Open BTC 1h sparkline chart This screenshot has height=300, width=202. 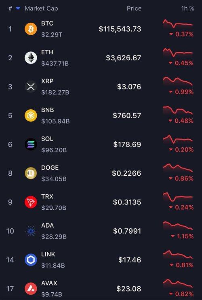point(178,24)
